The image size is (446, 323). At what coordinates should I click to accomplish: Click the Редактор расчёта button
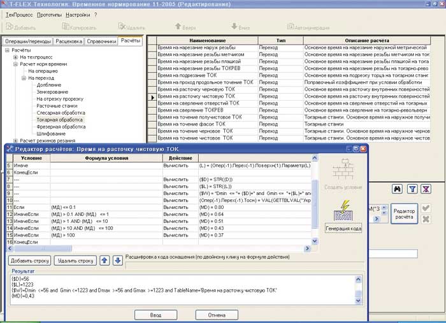click(403, 214)
